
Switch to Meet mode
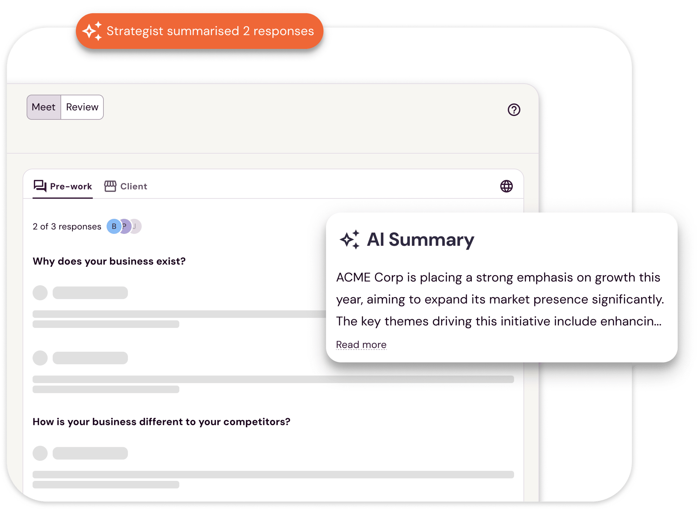pyautogui.click(x=44, y=107)
